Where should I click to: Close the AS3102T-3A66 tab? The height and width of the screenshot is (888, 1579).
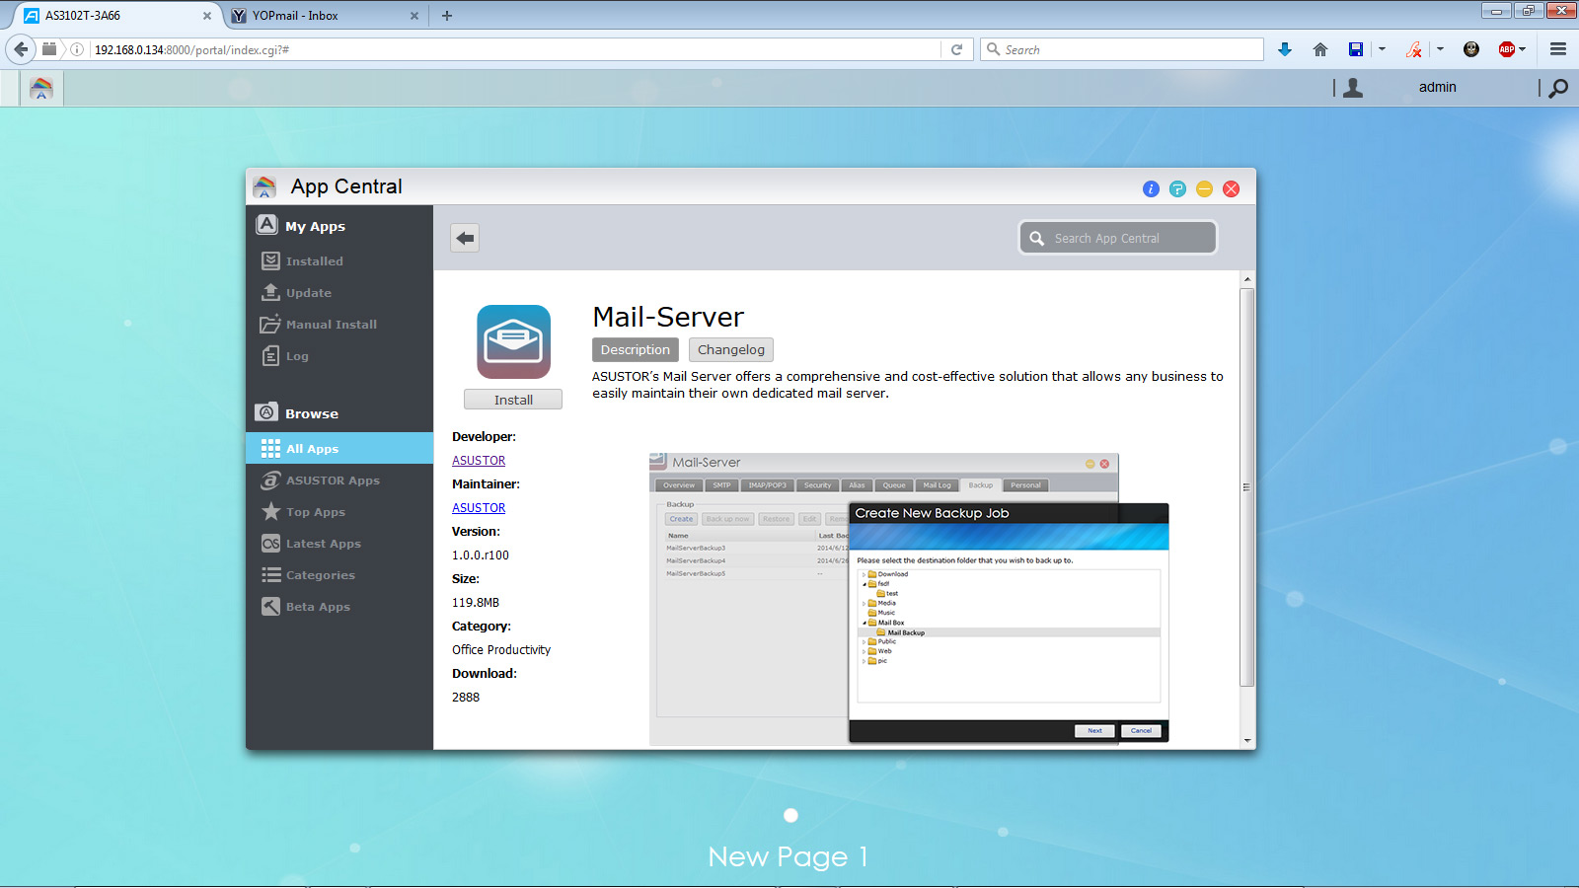click(x=207, y=16)
